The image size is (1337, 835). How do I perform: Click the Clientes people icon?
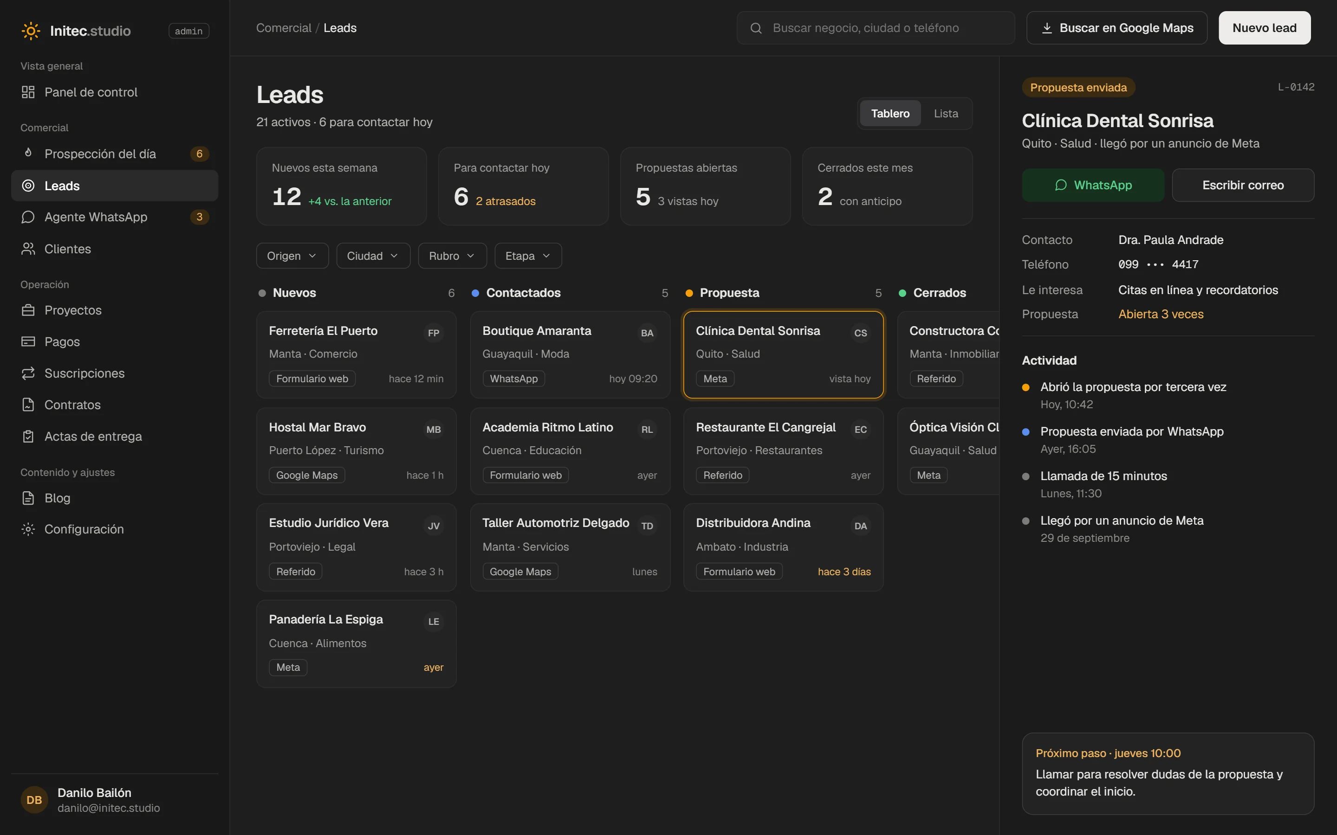28,249
